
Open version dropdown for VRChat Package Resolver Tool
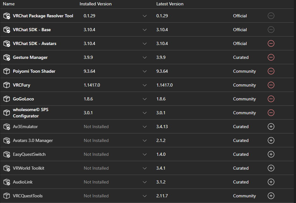(145, 16)
